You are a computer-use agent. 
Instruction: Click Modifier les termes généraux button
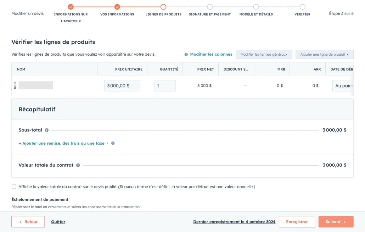[264, 55]
